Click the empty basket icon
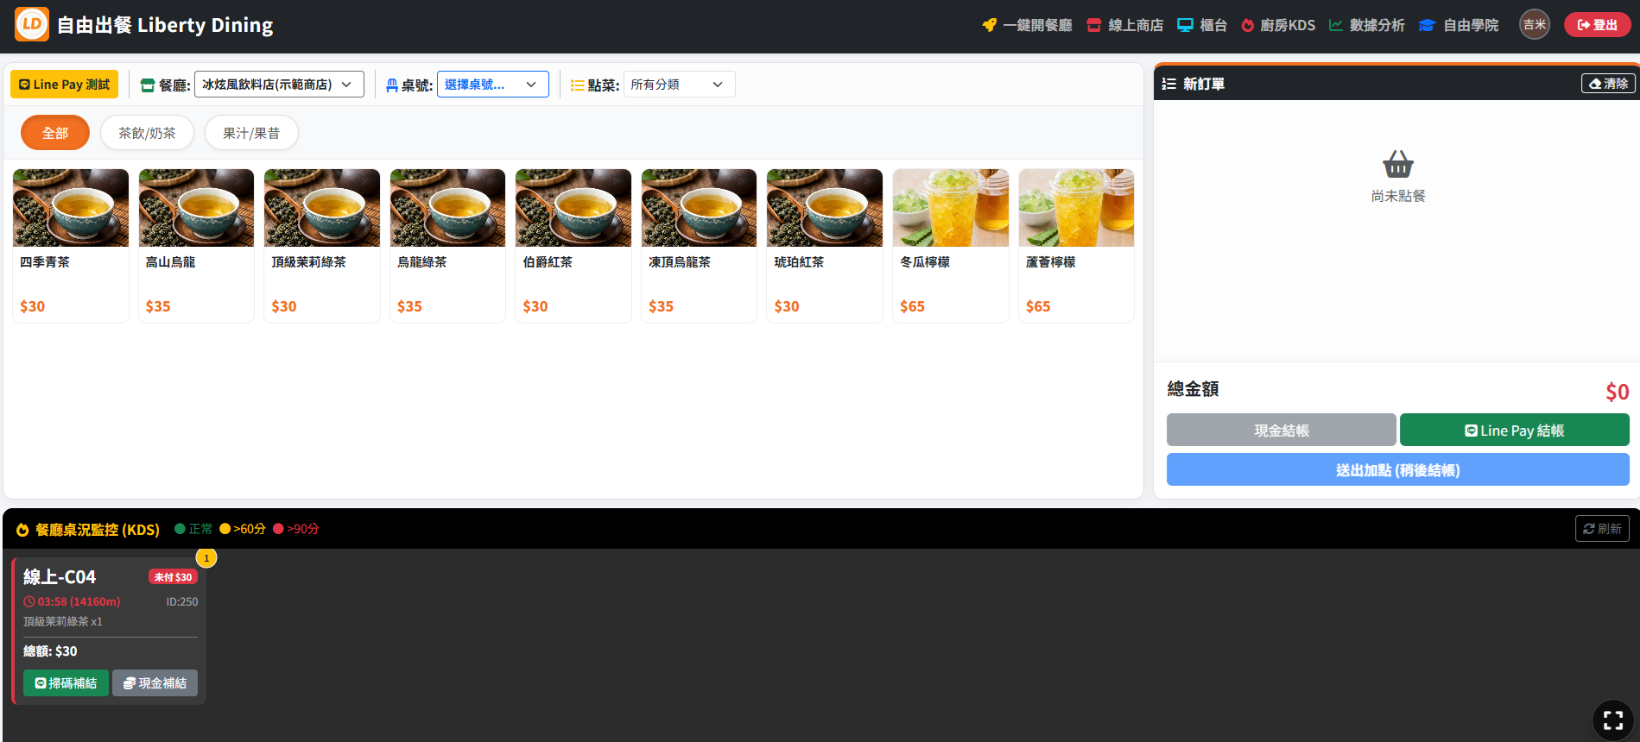 [1397, 164]
